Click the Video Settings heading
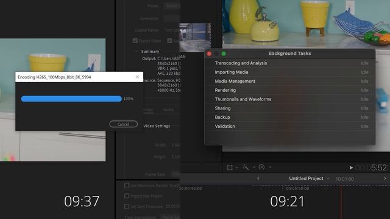This screenshot has width=390, height=219. pos(157,126)
